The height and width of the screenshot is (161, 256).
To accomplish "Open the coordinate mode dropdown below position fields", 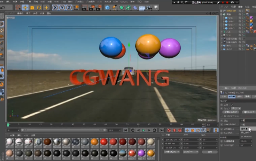I will [x=171, y=152].
